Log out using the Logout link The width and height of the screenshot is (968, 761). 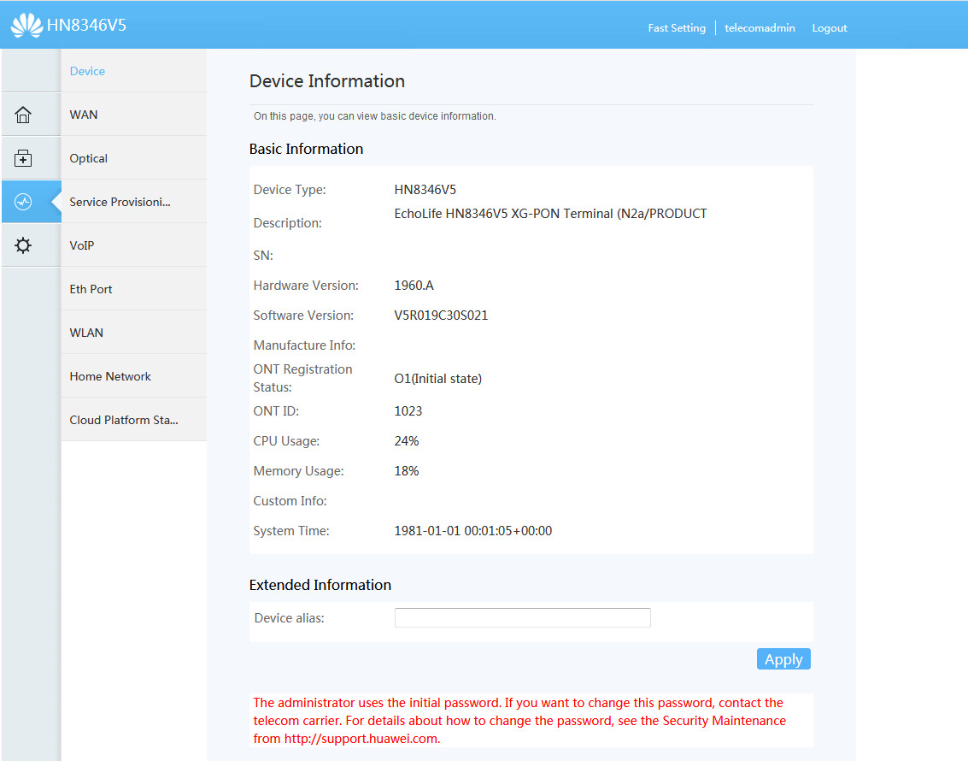(829, 28)
